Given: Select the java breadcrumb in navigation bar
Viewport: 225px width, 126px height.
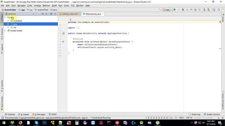Looking at the screenshot, I should (x=54, y=10).
